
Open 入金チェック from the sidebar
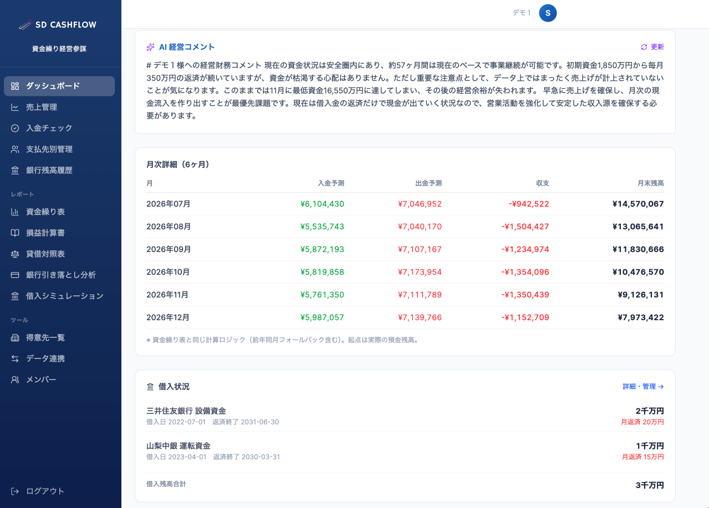[59, 128]
